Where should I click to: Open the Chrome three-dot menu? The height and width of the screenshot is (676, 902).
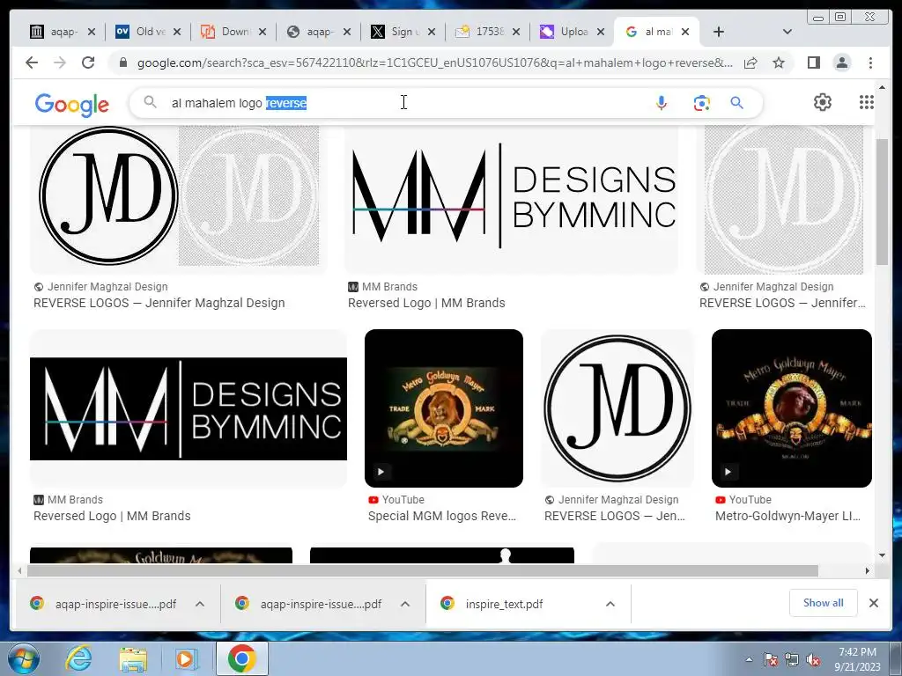871,62
